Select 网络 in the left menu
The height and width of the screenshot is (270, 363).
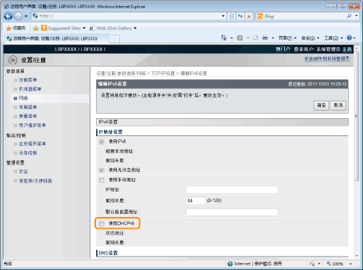[x=23, y=98]
